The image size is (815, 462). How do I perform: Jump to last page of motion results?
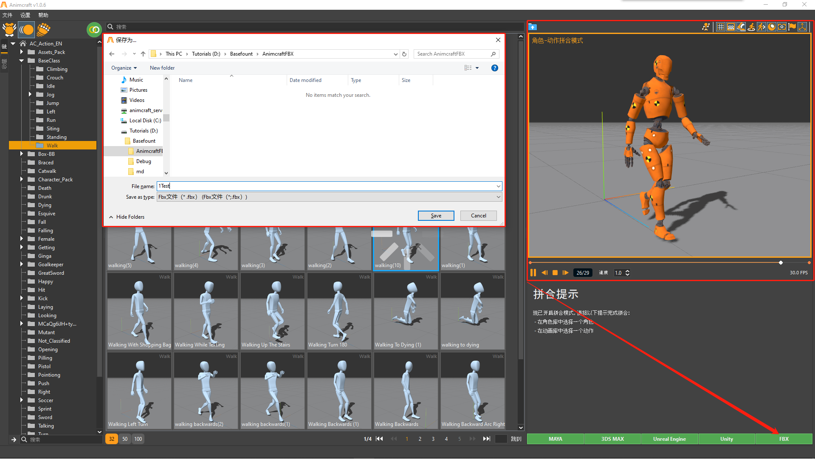click(486, 439)
